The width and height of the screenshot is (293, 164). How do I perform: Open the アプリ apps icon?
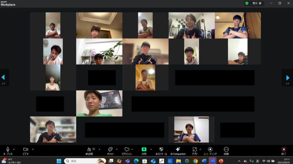point(195,149)
